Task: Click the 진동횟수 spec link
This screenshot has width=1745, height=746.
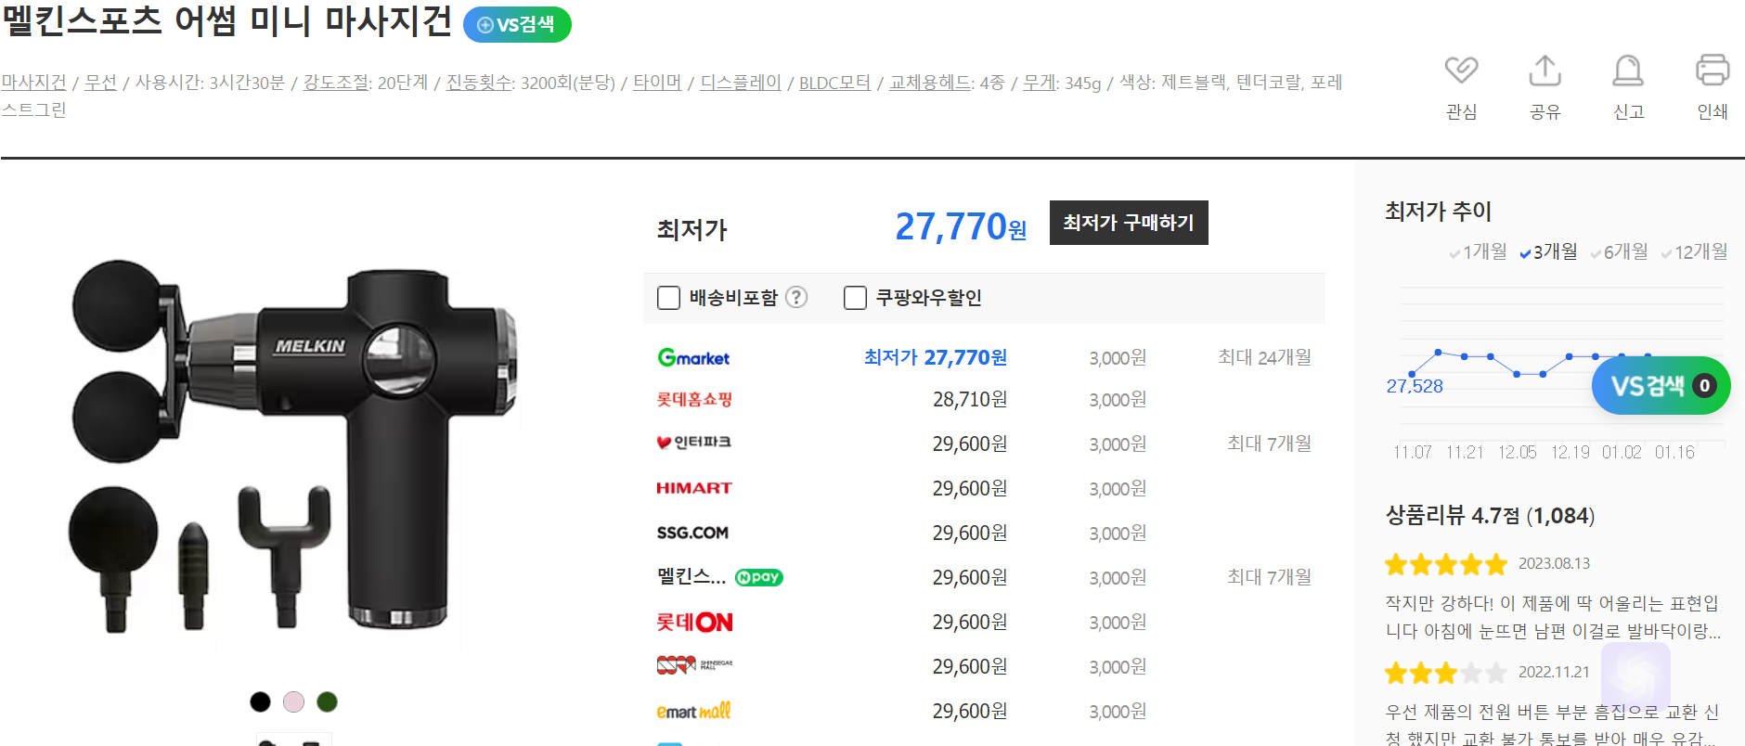Action: [480, 83]
